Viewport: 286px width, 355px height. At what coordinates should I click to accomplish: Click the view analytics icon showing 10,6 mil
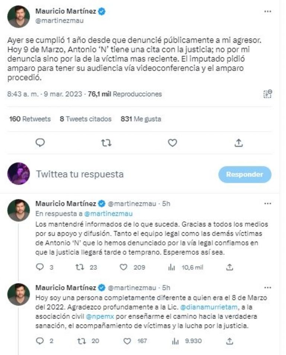pyautogui.click(x=171, y=267)
